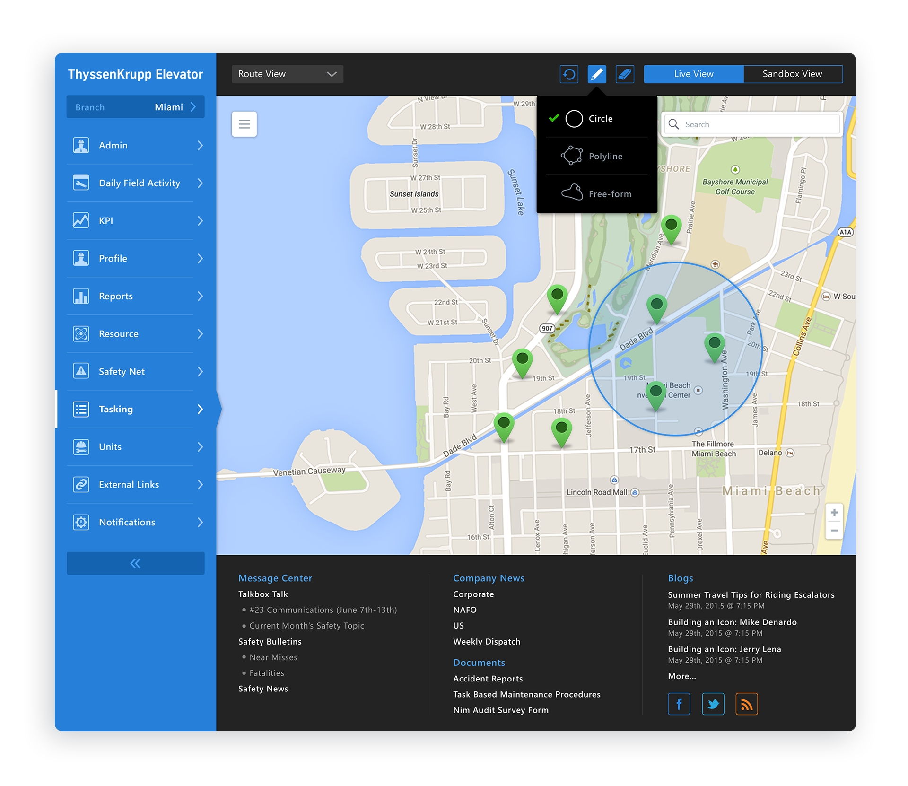Image resolution: width=908 pixels, height=786 pixels.
Task: Expand the Resource chevron
Action: tap(200, 334)
